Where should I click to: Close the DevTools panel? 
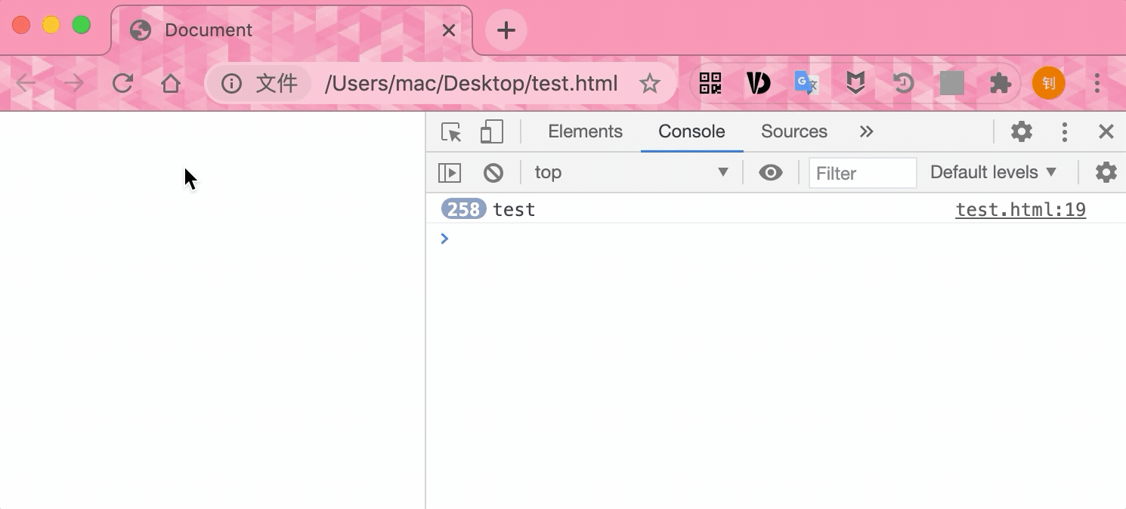click(1106, 132)
